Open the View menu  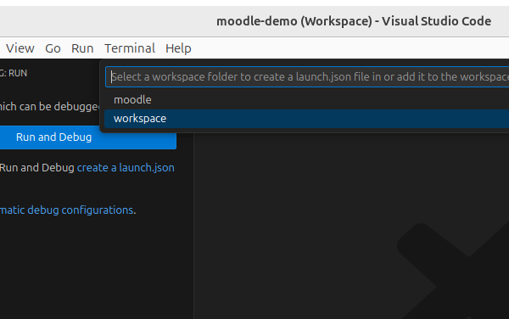coord(20,48)
